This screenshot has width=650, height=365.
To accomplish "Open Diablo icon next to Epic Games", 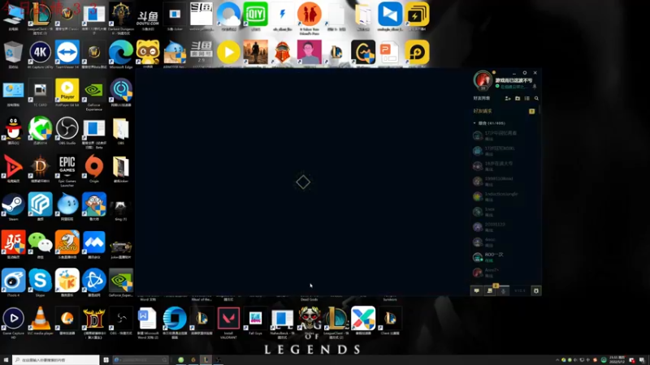I will click(40, 167).
